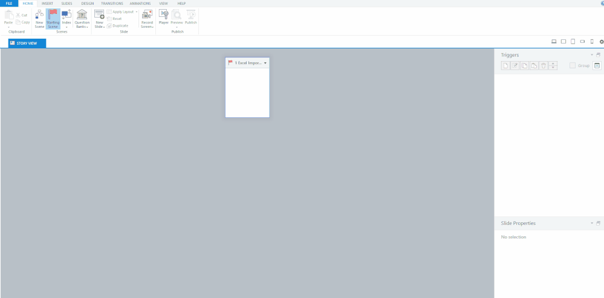
Task: Switch to the SLIDES ribbon tab
Action: click(x=67, y=4)
